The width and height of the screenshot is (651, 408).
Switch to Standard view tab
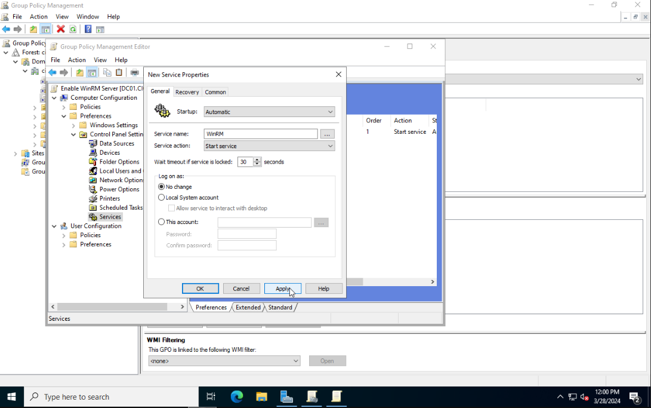coord(280,308)
